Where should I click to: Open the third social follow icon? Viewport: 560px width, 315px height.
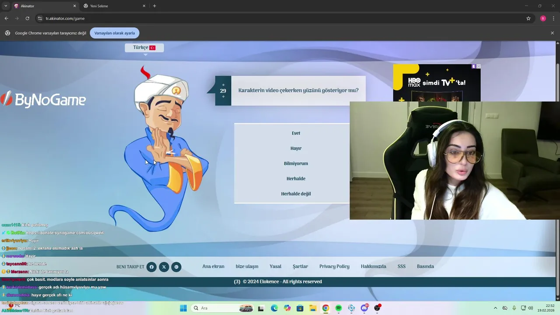click(x=176, y=267)
